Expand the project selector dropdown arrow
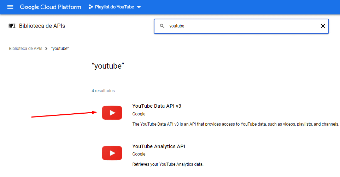 139,7
